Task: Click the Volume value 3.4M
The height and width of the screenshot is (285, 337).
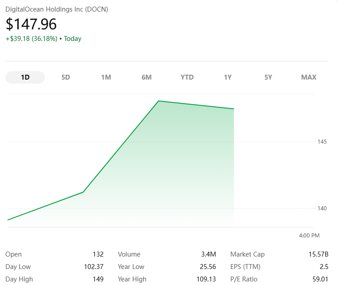Action: click(208, 254)
